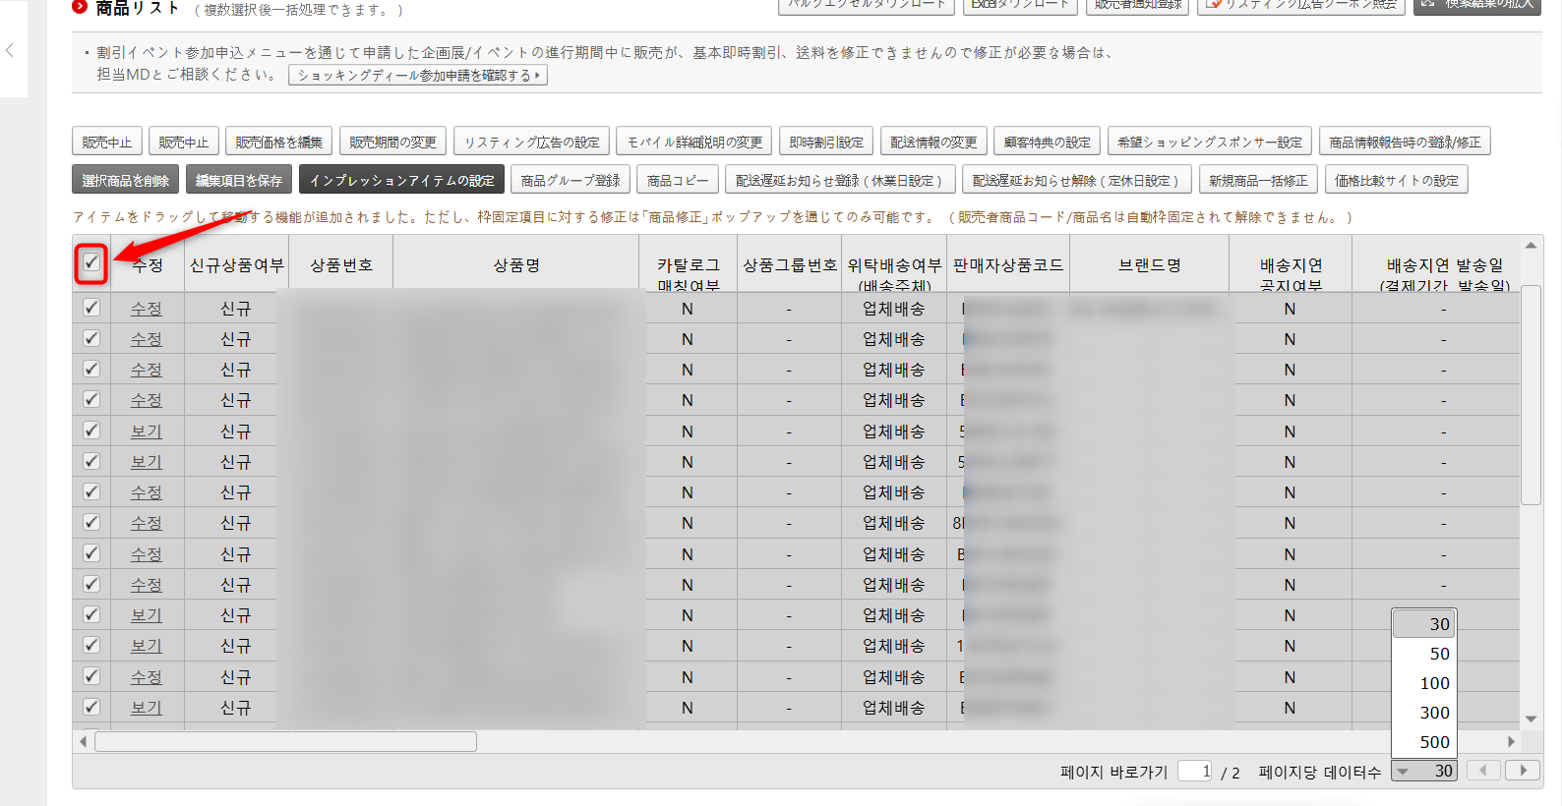Viewport: 1562px width, 806px height.
Task: Uncheck the last visible row checkbox
Action: click(x=91, y=707)
